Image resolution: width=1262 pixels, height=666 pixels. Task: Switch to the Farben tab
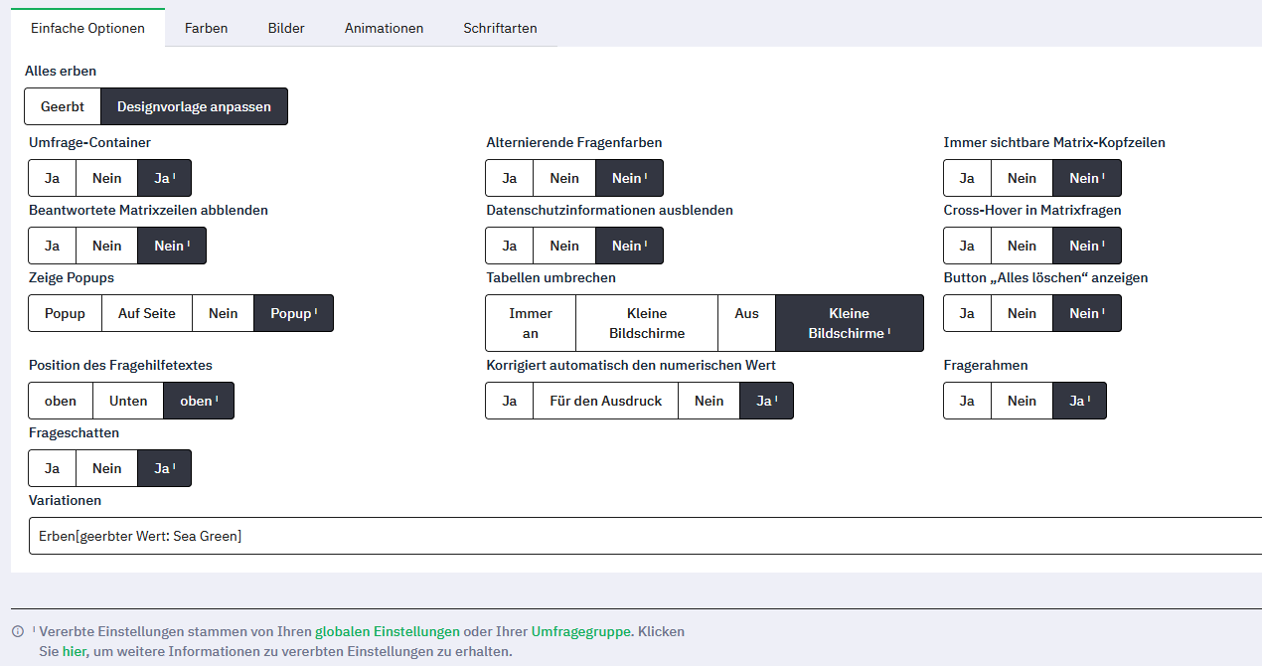click(206, 28)
